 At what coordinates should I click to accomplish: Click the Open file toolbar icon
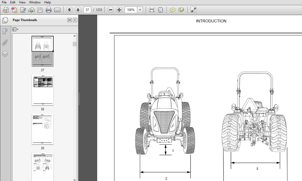(5, 10)
